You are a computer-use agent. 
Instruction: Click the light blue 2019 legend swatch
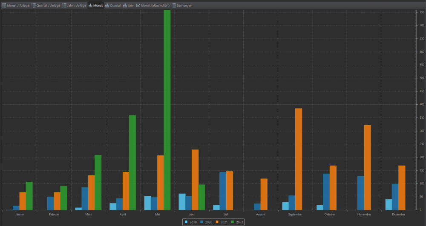(x=186, y=222)
